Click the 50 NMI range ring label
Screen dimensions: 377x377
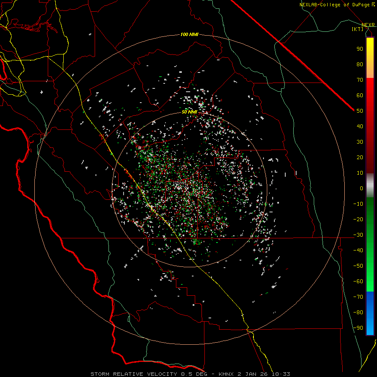189,112
